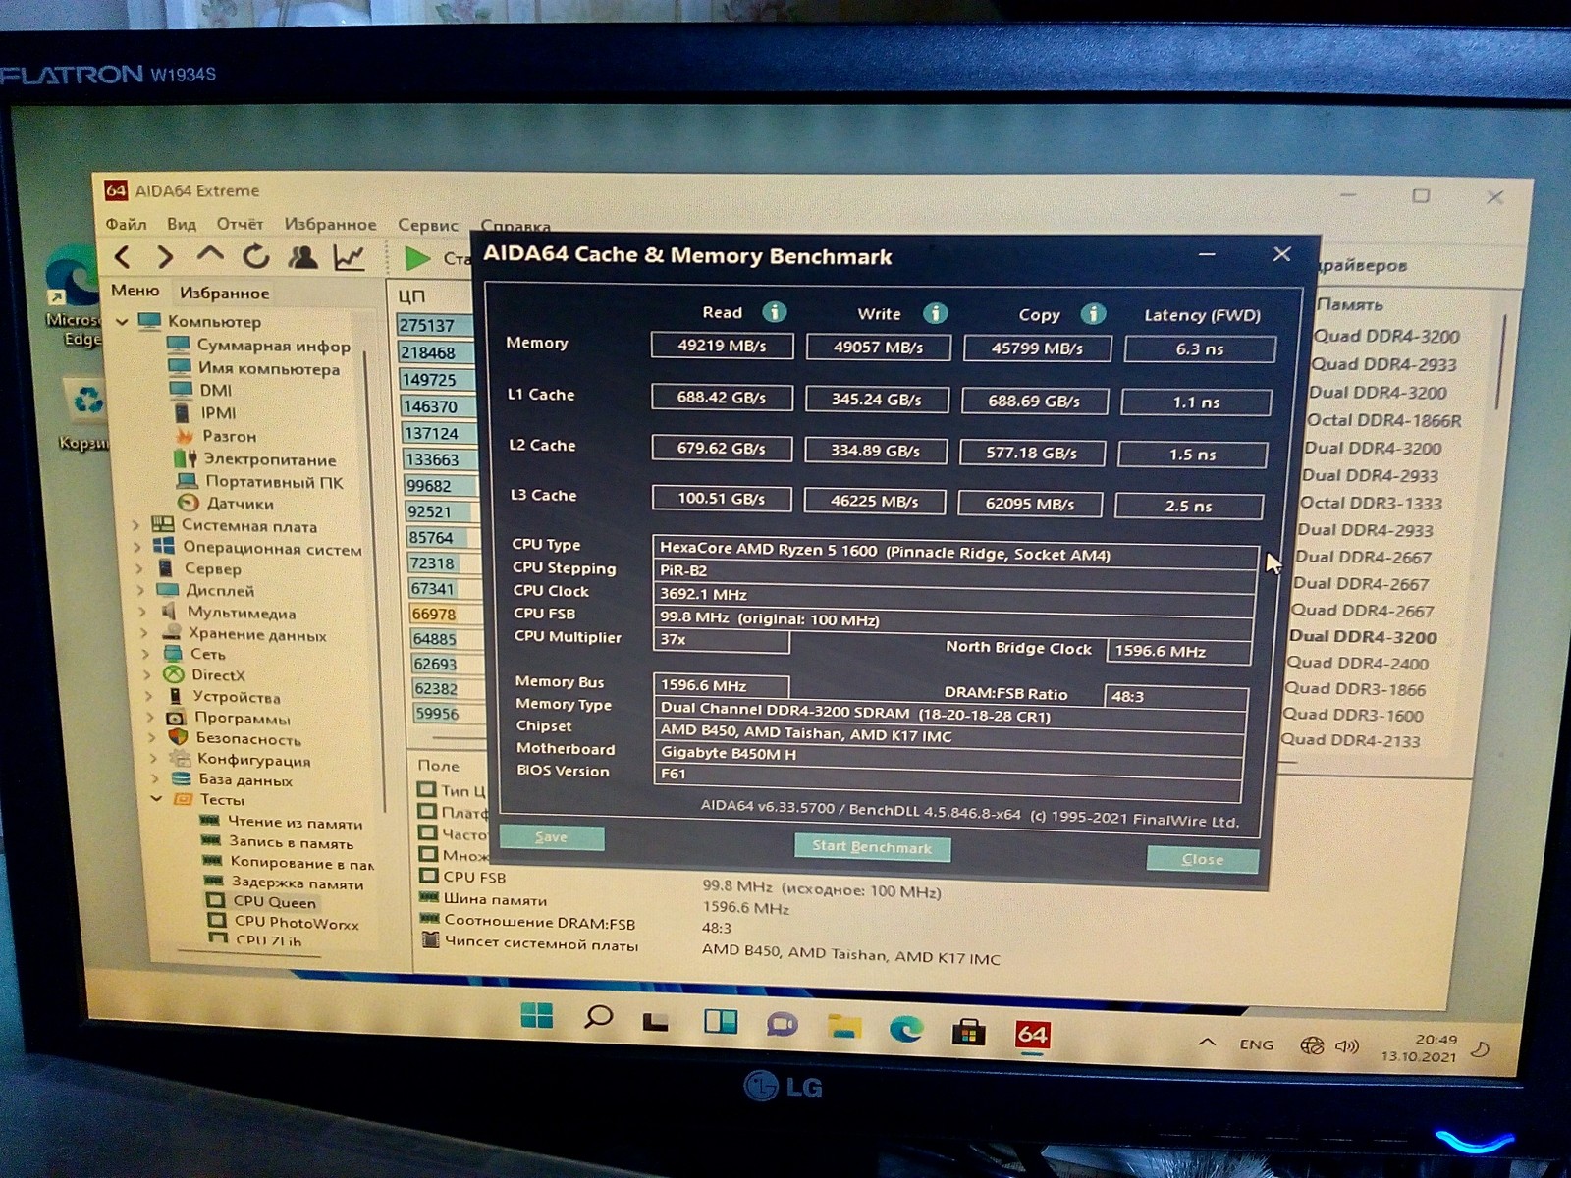Expand the Системная плата node

[x=136, y=526]
